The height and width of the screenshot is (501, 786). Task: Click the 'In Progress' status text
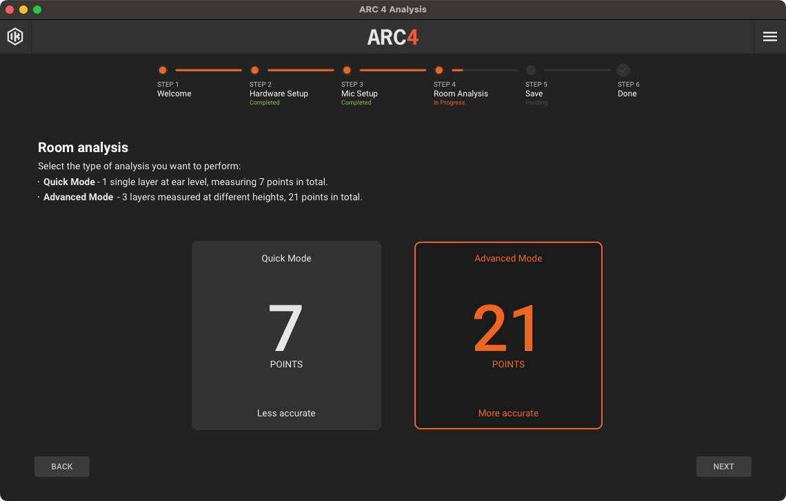[449, 103]
